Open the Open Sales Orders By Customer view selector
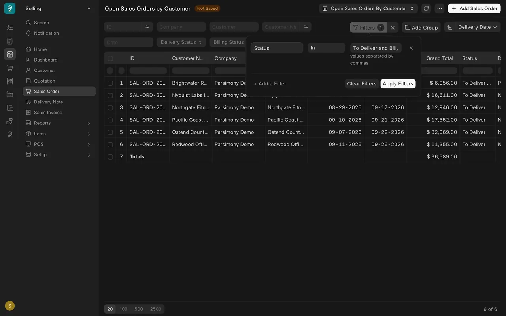Image resolution: width=506 pixels, height=316 pixels. (368, 8)
